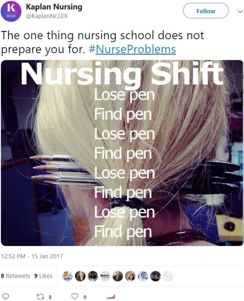Image resolution: width=244 pixels, height=301 pixels.
Task: Open the #NurseProblems hashtag link
Action: (132, 49)
